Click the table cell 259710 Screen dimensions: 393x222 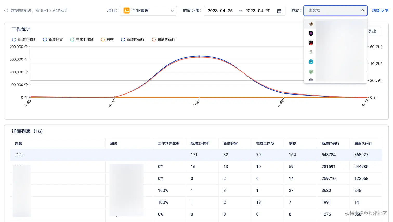[x=329, y=179]
